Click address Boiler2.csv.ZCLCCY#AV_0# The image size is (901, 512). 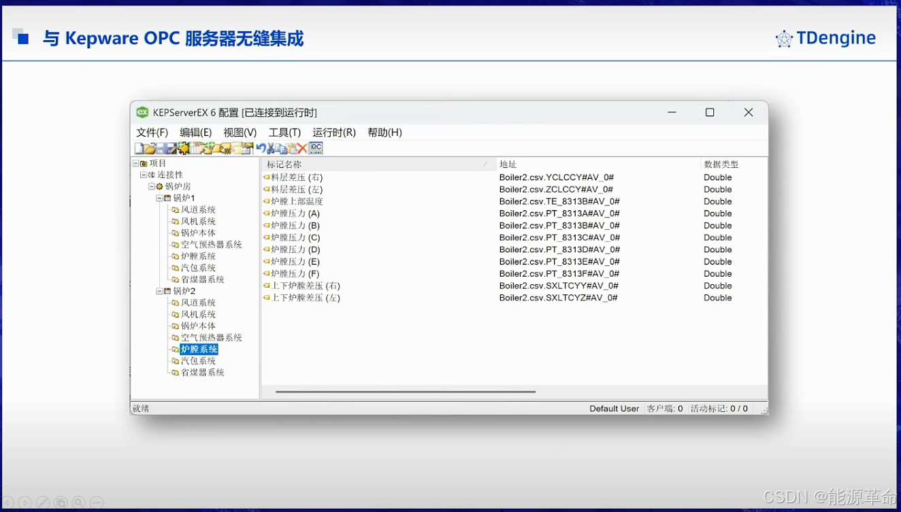coord(556,190)
